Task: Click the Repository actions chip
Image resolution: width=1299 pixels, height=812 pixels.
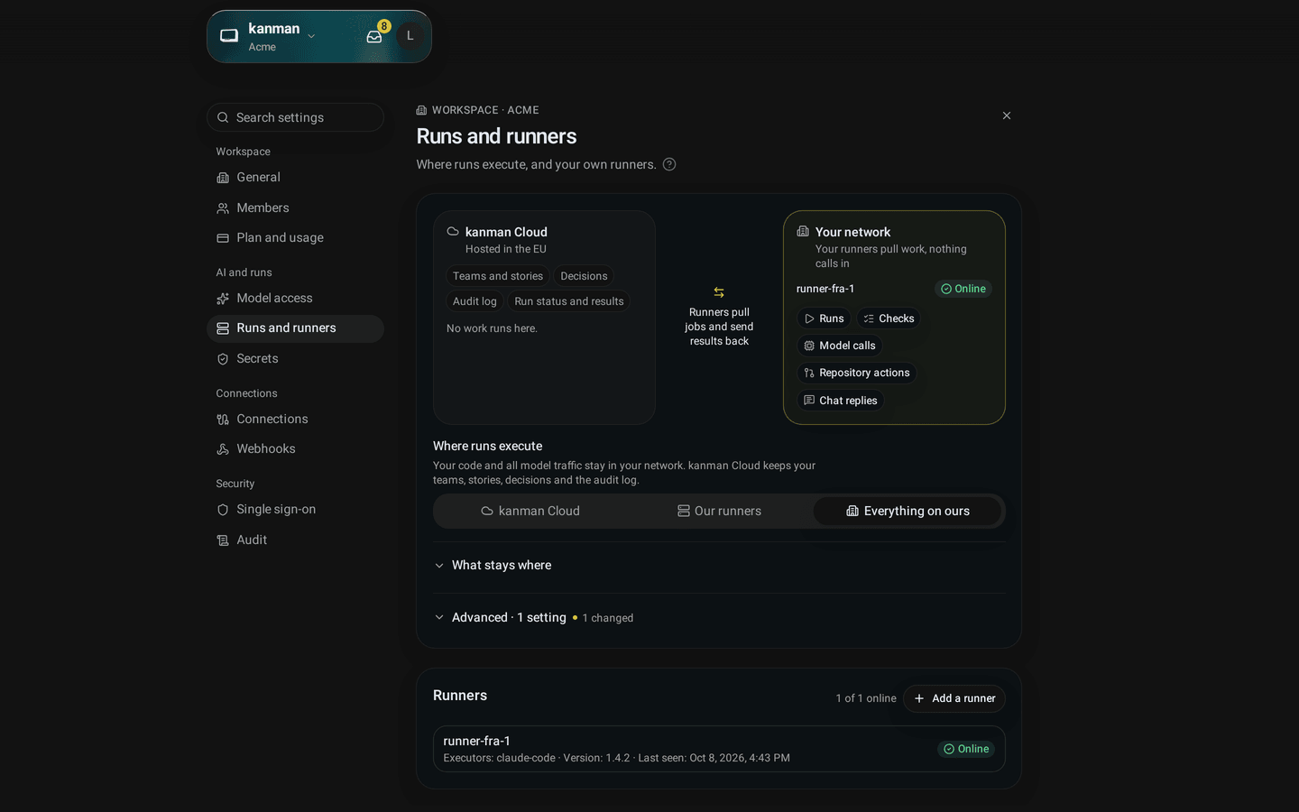Action: (x=857, y=373)
